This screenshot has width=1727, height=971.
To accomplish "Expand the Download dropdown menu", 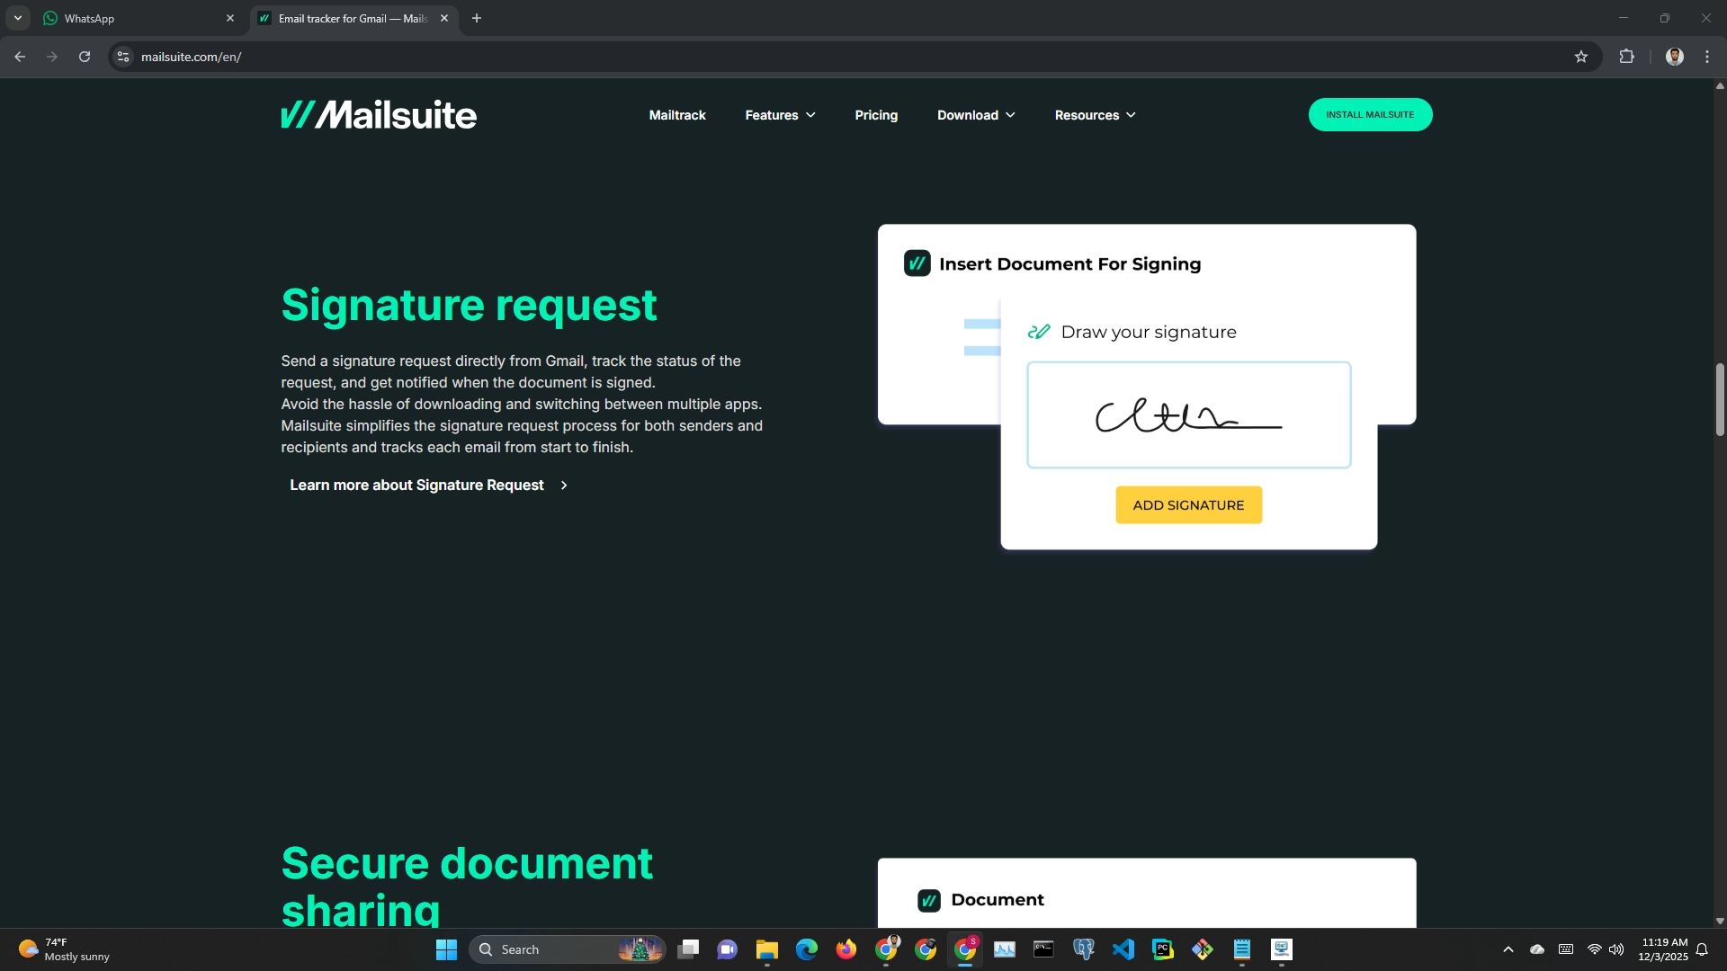I will coord(976,115).
